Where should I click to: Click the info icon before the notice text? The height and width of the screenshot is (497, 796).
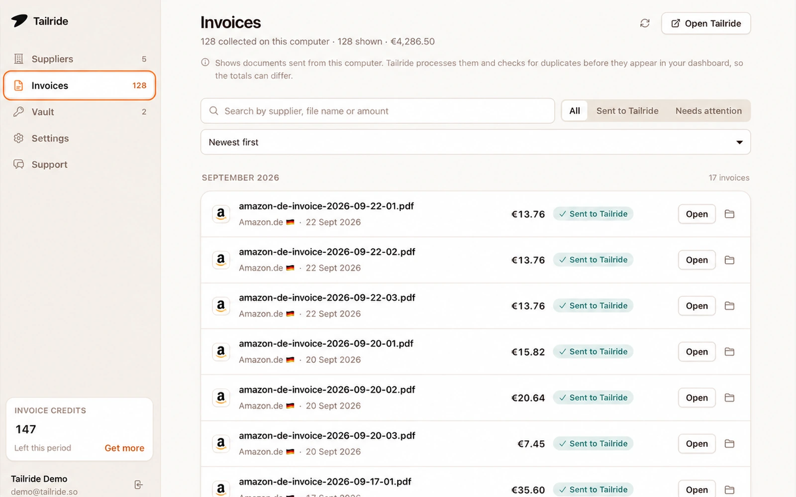click(205, 63)
